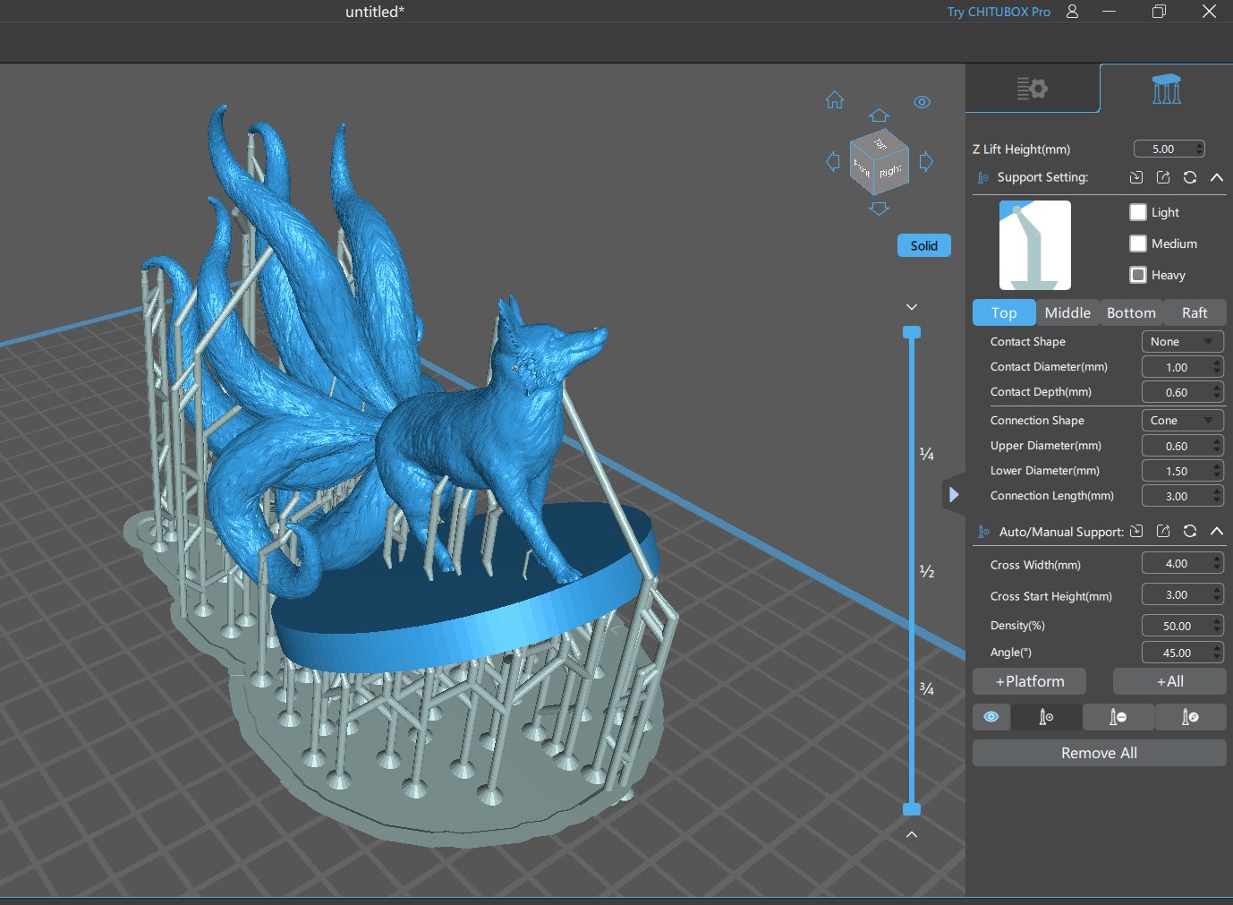
Task: Click the home view icon
Action: coord(835,100)
